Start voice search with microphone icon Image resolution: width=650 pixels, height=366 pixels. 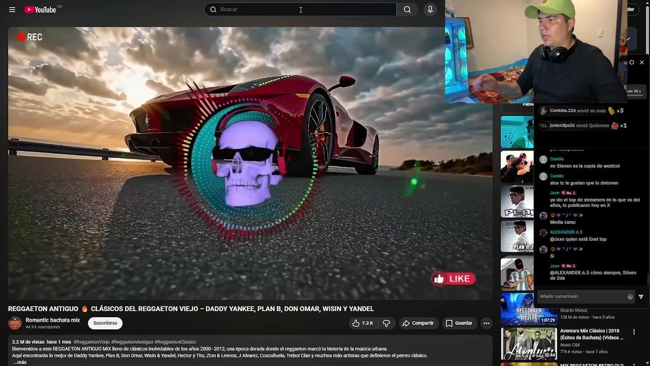pyautogui.click(x=430, y=9)
